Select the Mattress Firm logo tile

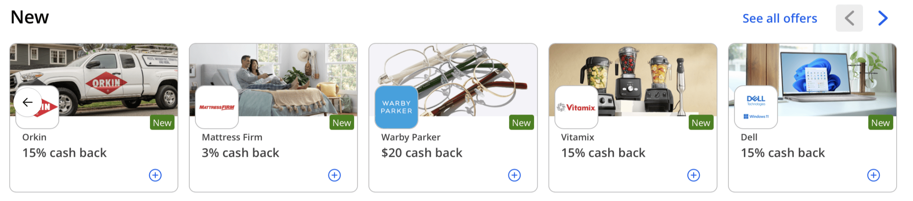tap(217, 107)
